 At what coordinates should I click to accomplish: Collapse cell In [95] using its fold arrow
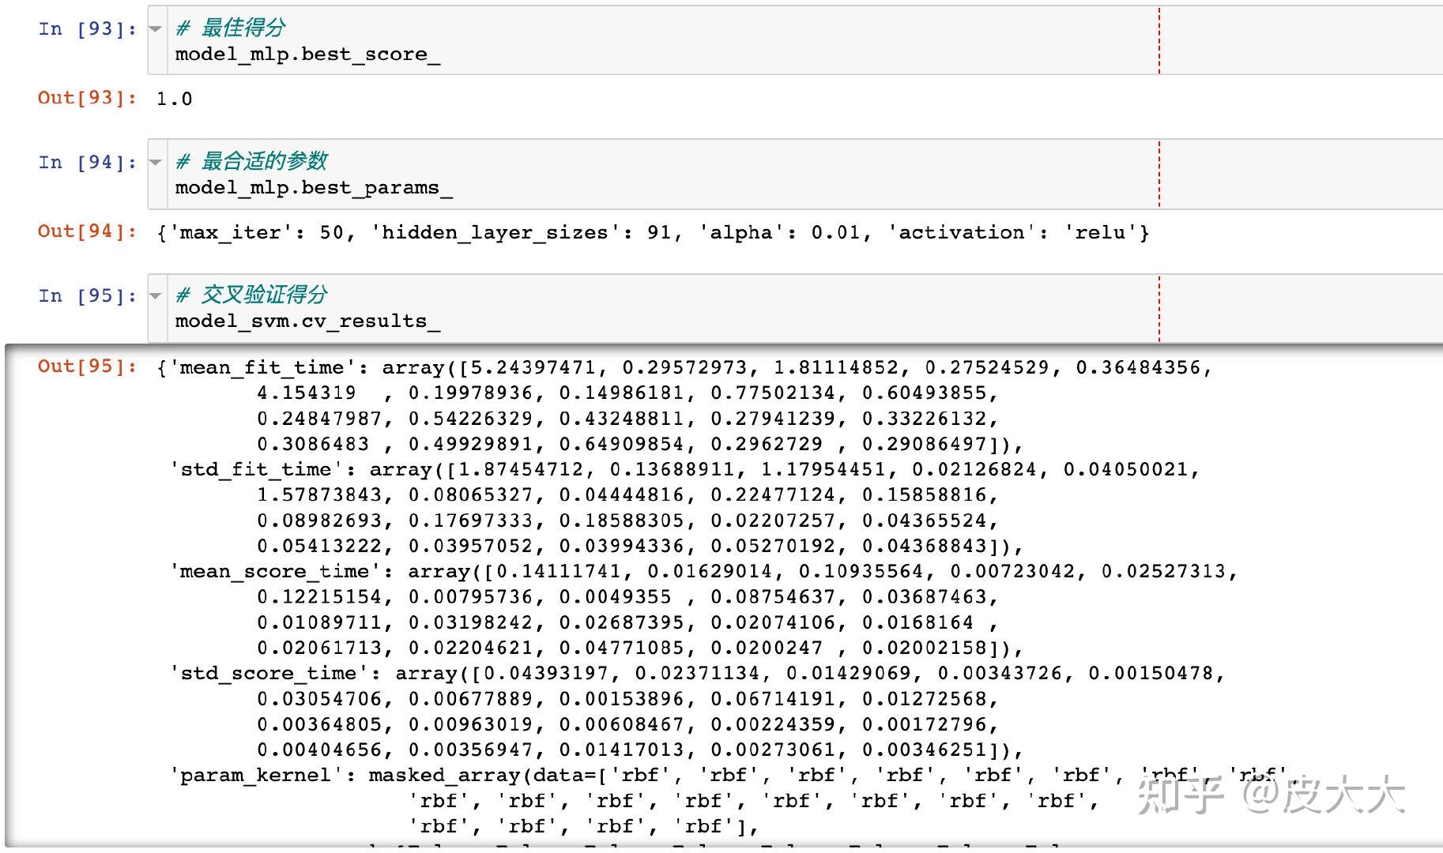pyautogui.click(x=156, y=296)
